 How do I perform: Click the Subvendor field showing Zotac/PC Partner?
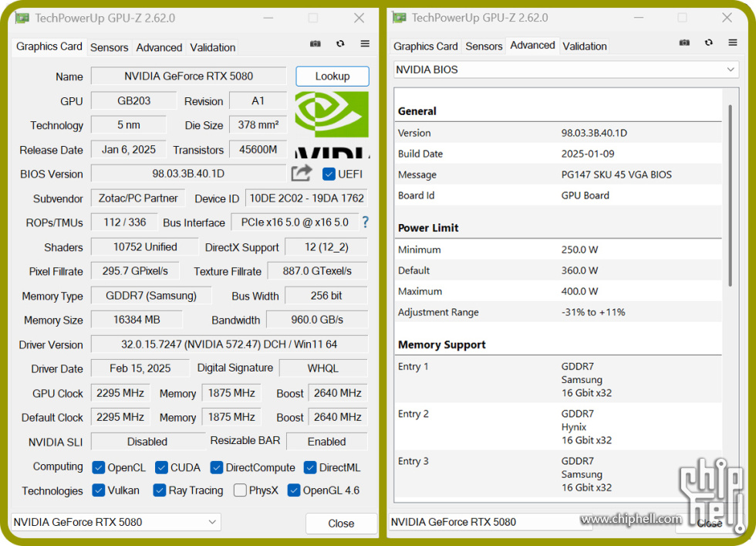138,198
